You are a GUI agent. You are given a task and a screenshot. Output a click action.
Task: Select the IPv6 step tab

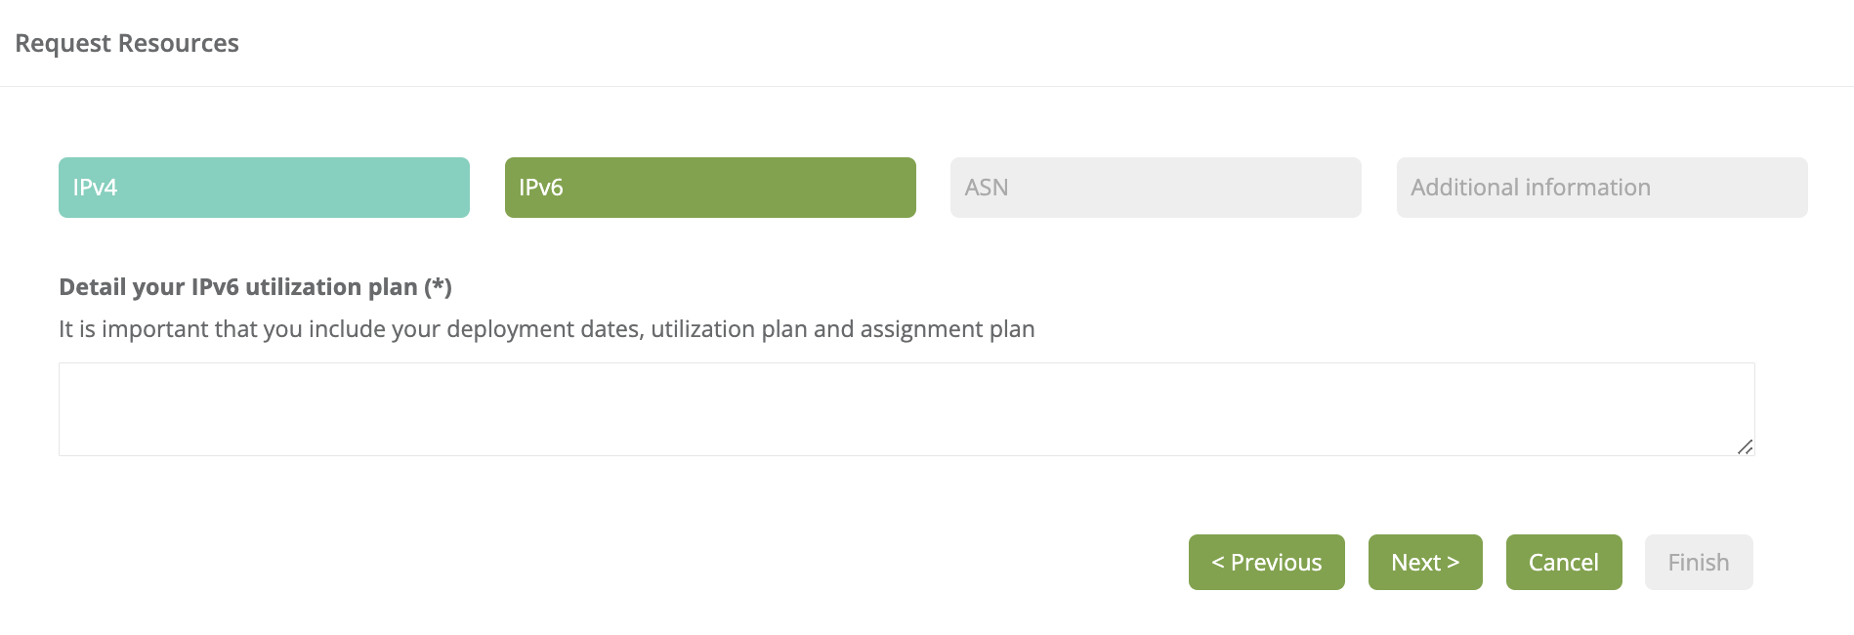[x=710, y=188]
